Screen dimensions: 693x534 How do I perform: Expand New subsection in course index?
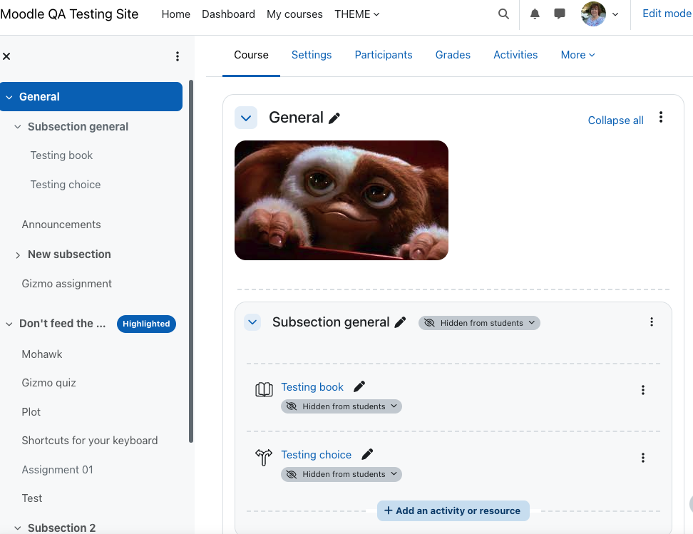click(18, 255)
